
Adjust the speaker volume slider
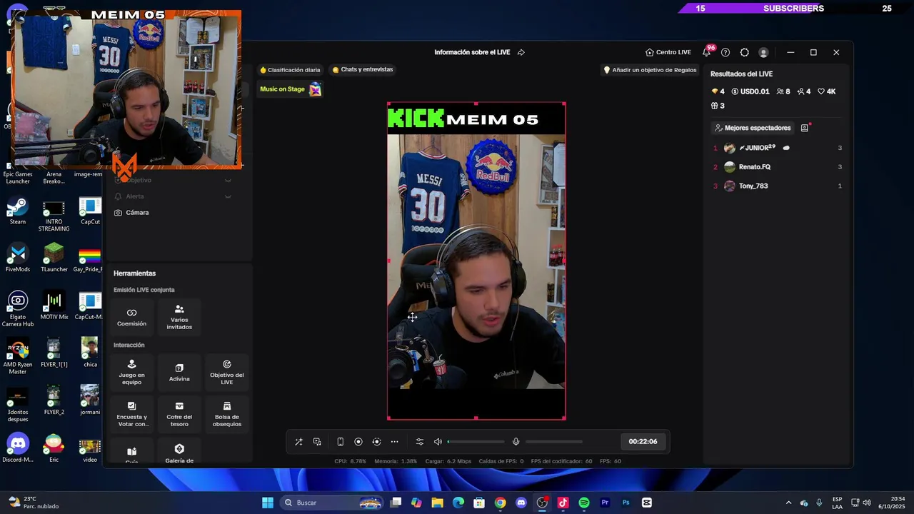[476, 442]
